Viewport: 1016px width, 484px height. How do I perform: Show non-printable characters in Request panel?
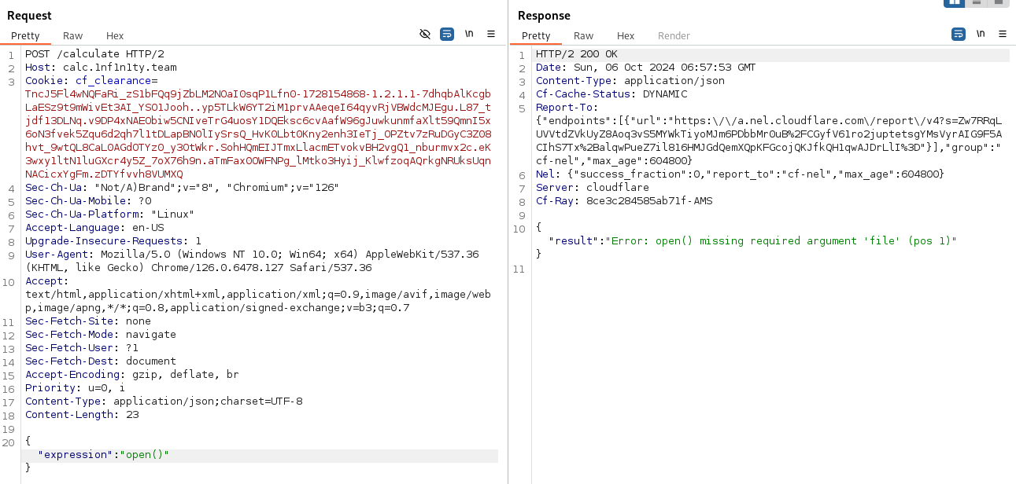click(x=469, y=34)
